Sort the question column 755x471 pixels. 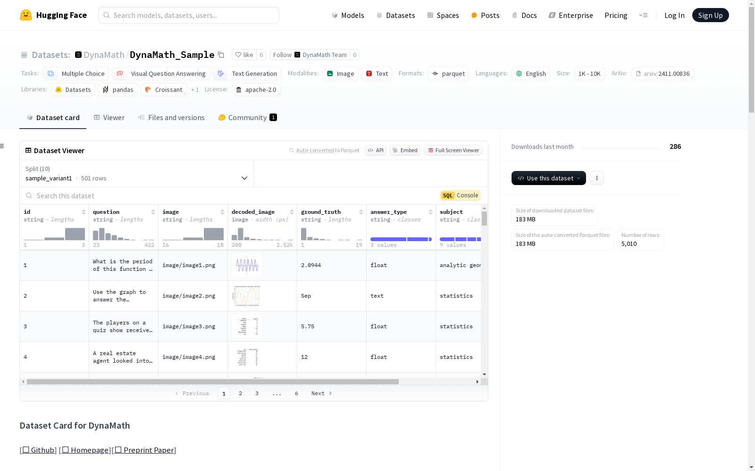(x=153, y=212)
